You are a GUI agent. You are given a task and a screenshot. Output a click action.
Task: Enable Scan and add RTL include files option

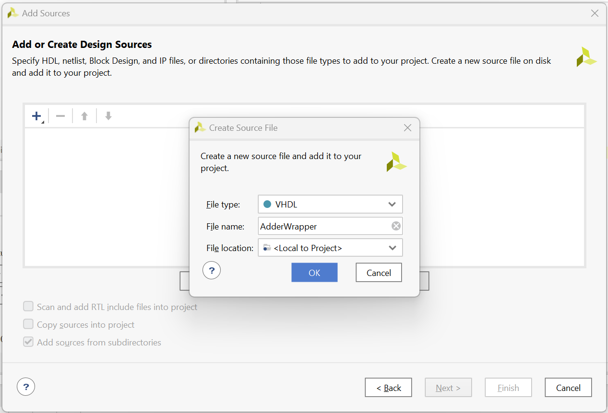28,306
